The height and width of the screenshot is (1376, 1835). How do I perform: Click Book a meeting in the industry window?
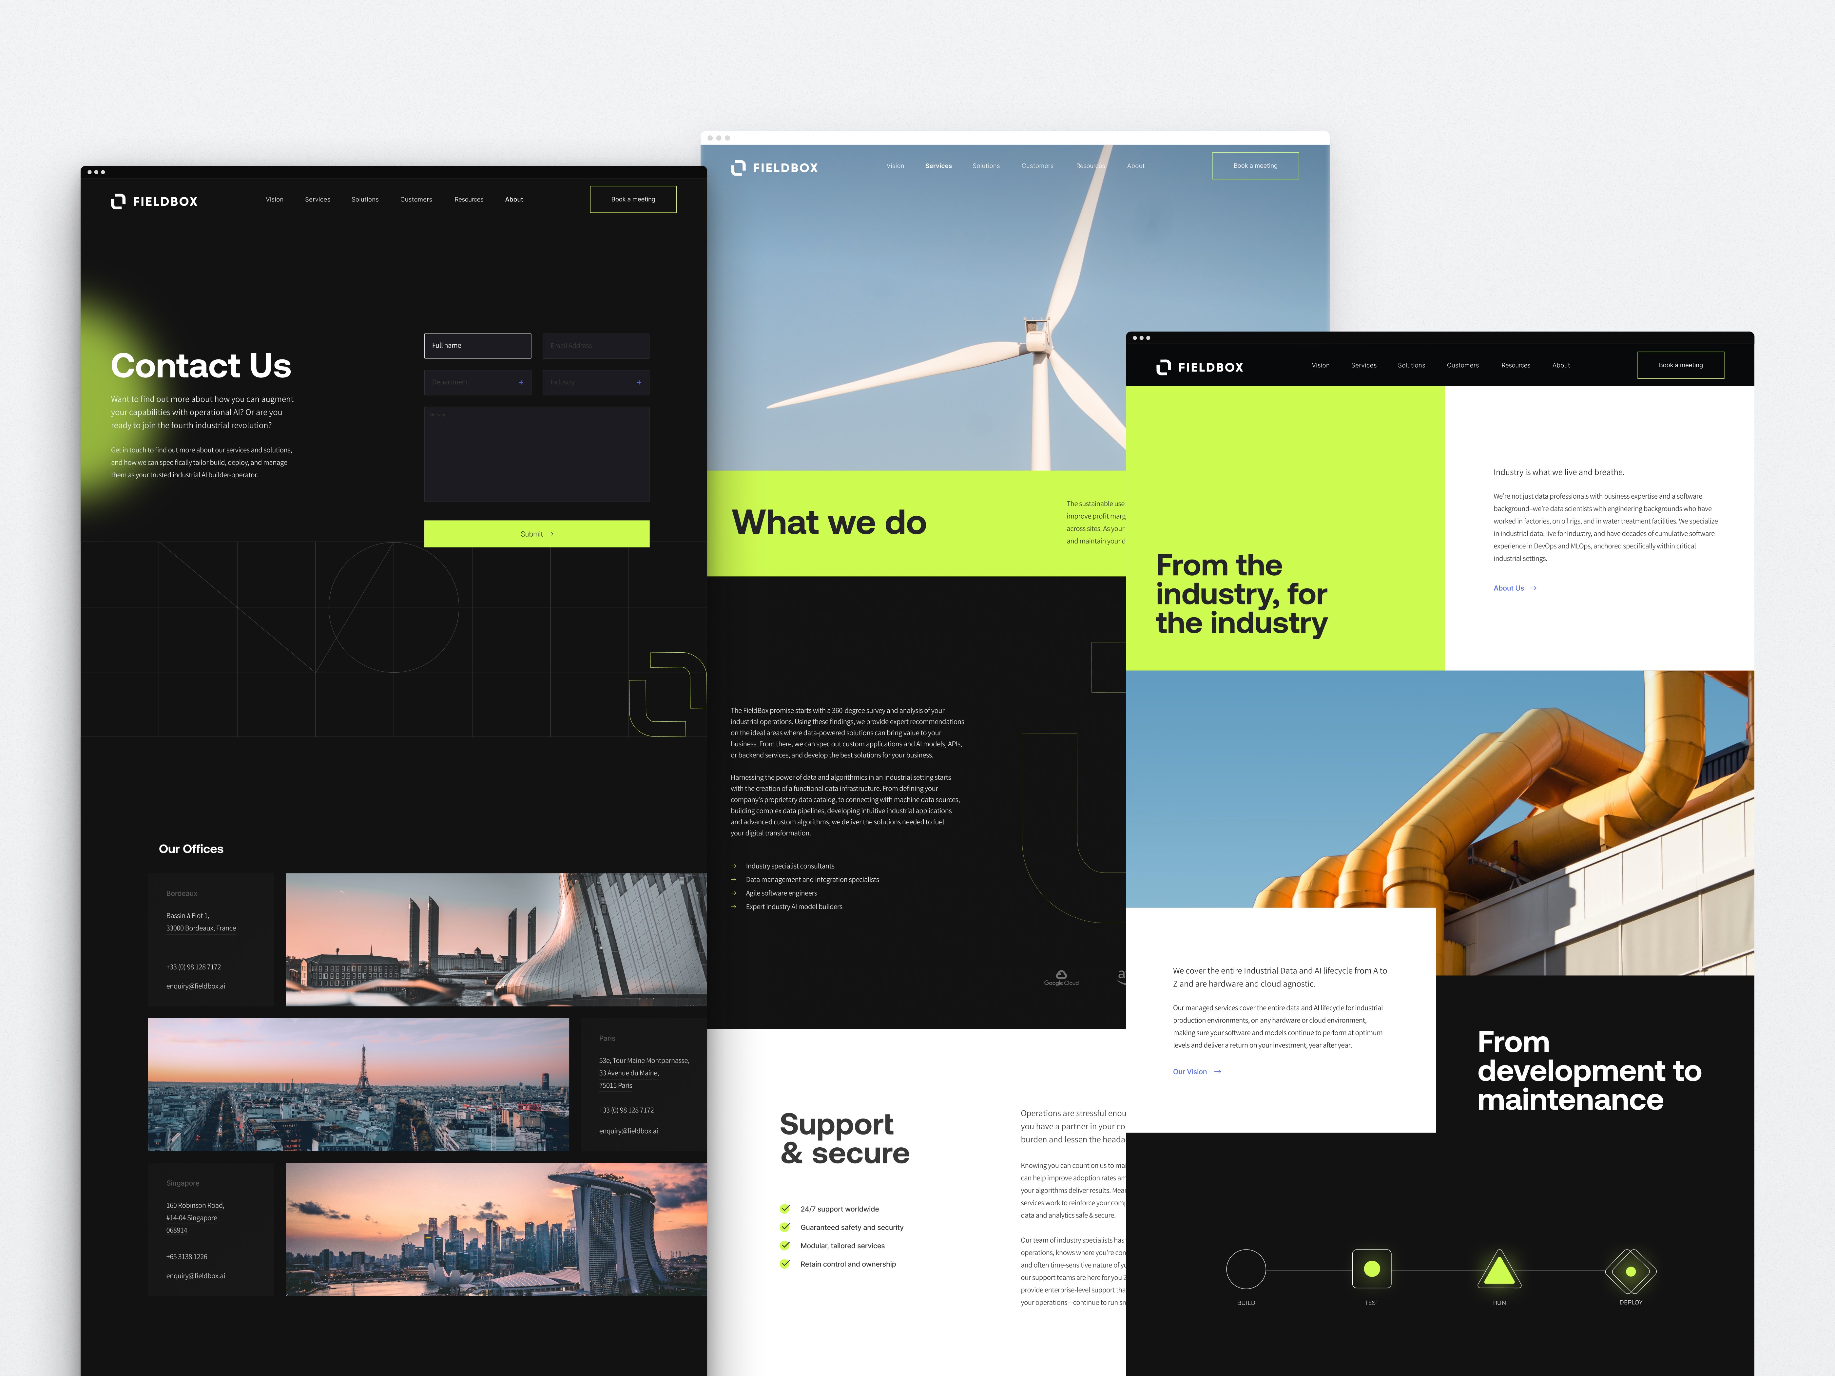1681,365
